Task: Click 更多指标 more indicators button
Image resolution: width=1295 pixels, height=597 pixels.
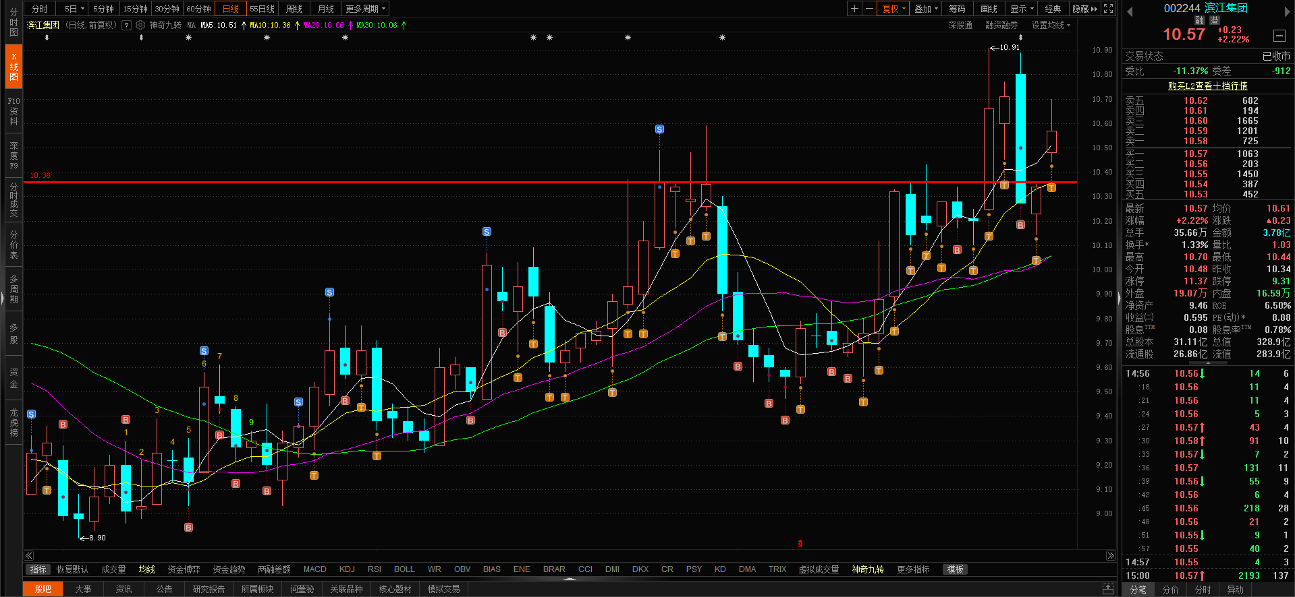Action: pos(913,569)
